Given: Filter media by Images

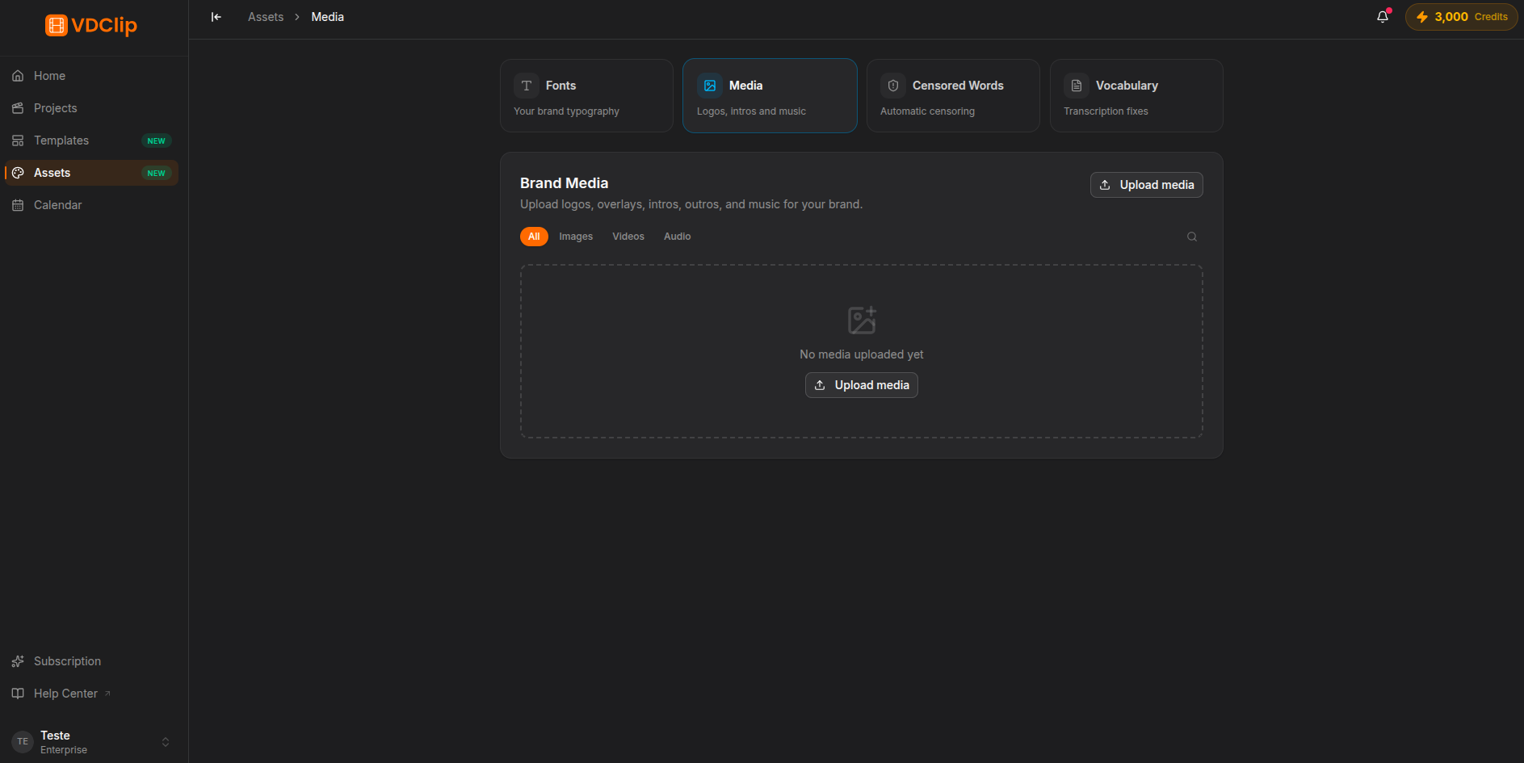Looking at the screenshot, I should point(576,237).
